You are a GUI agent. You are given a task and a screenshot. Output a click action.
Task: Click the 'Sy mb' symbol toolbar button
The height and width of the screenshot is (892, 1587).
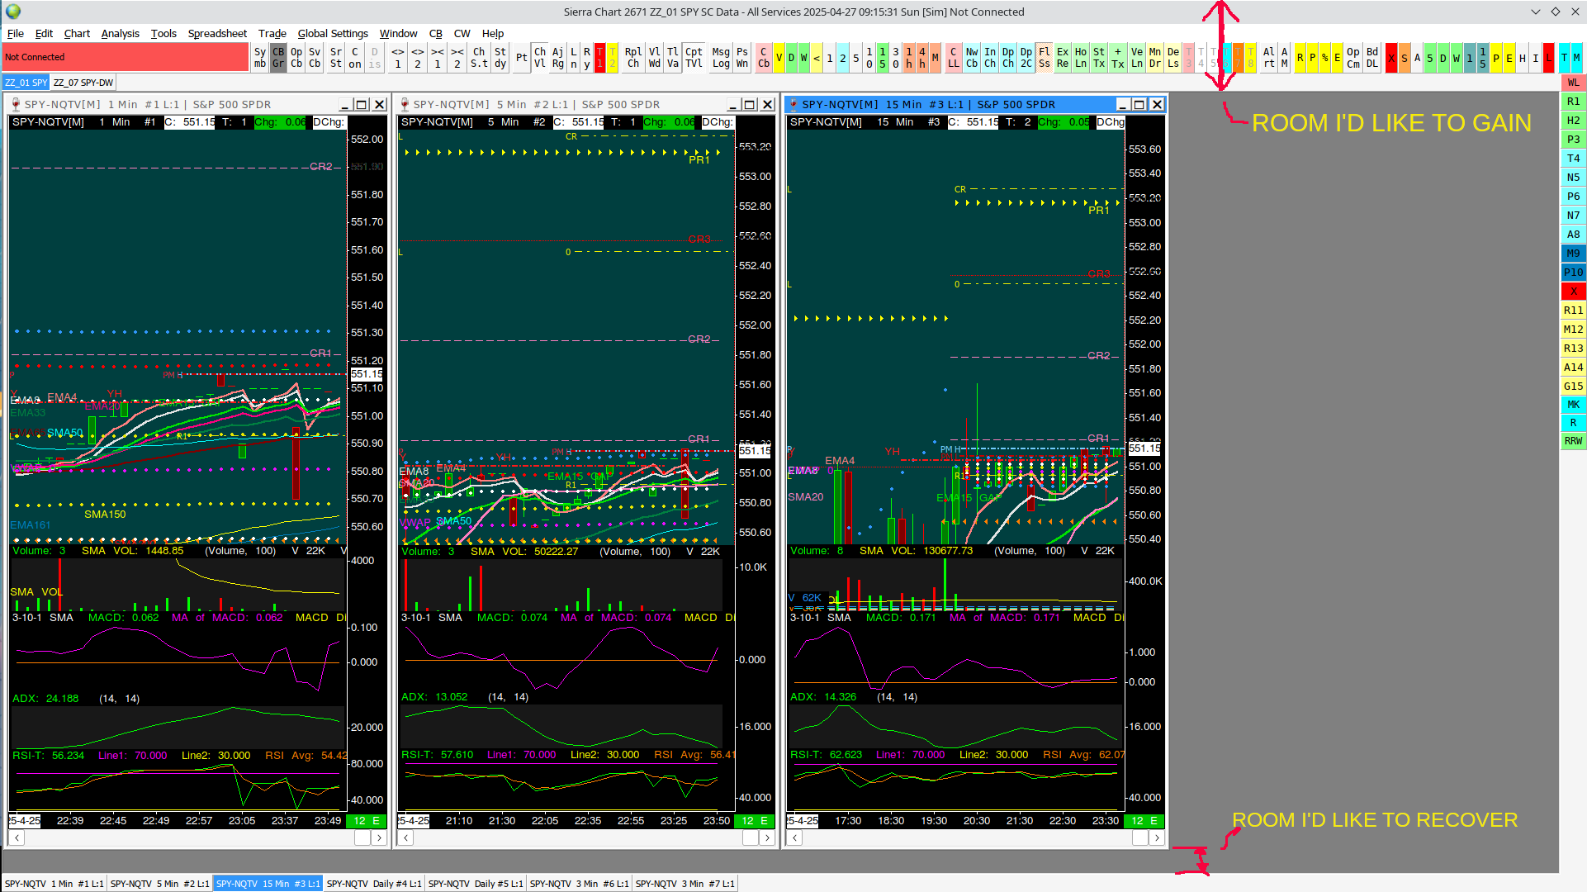click(260, 57)
